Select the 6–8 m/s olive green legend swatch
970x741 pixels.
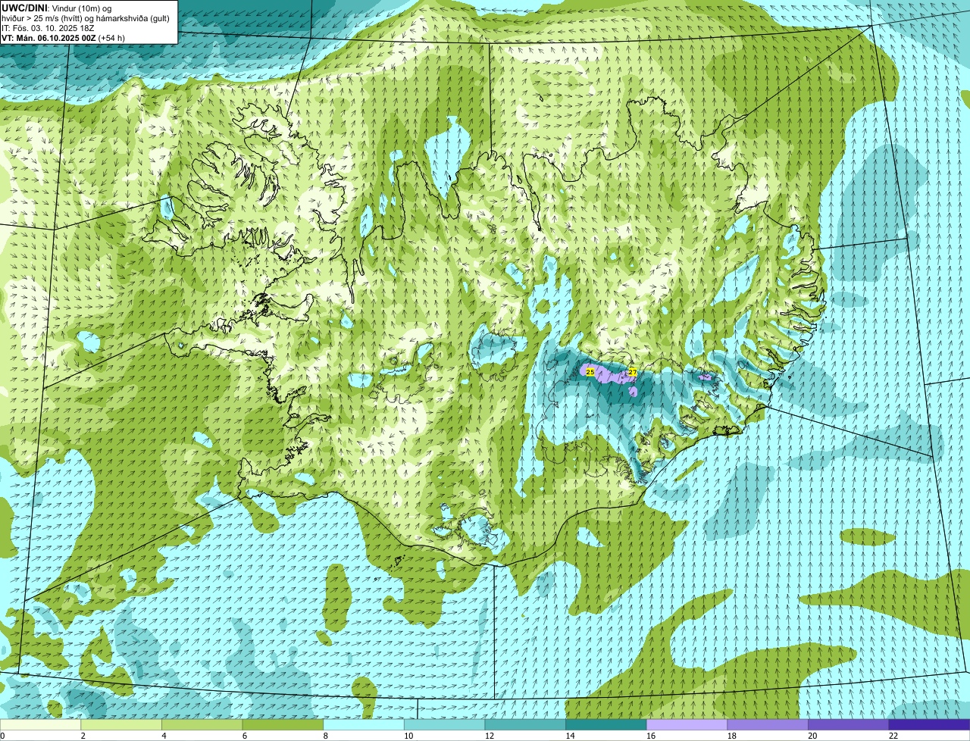[283, 724]
